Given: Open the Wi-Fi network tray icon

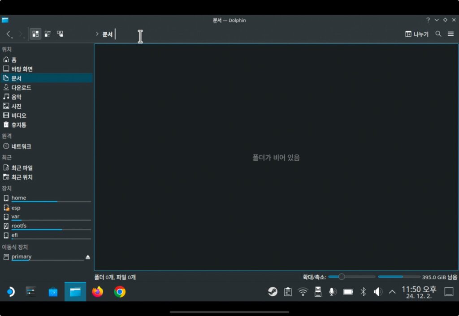Looking at the screenshot, I should (303, 292).
